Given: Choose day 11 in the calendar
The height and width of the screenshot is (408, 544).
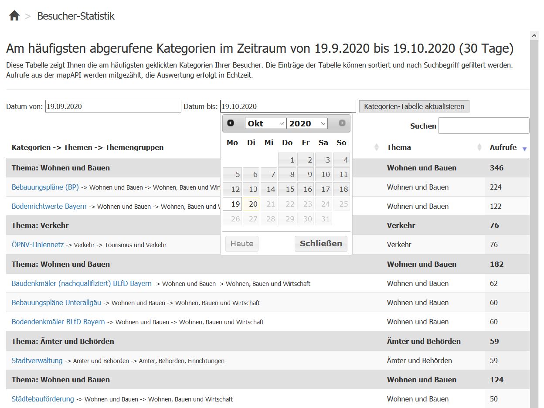Looking at the screenshot, I should coord(342,175).
